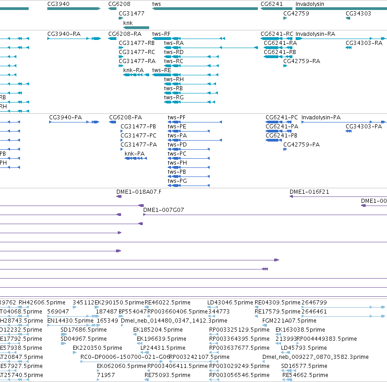The width and height of the screenshot is (387, 382).
Task: Click the CG3940-RA transcript label
Action: point(64,34)
